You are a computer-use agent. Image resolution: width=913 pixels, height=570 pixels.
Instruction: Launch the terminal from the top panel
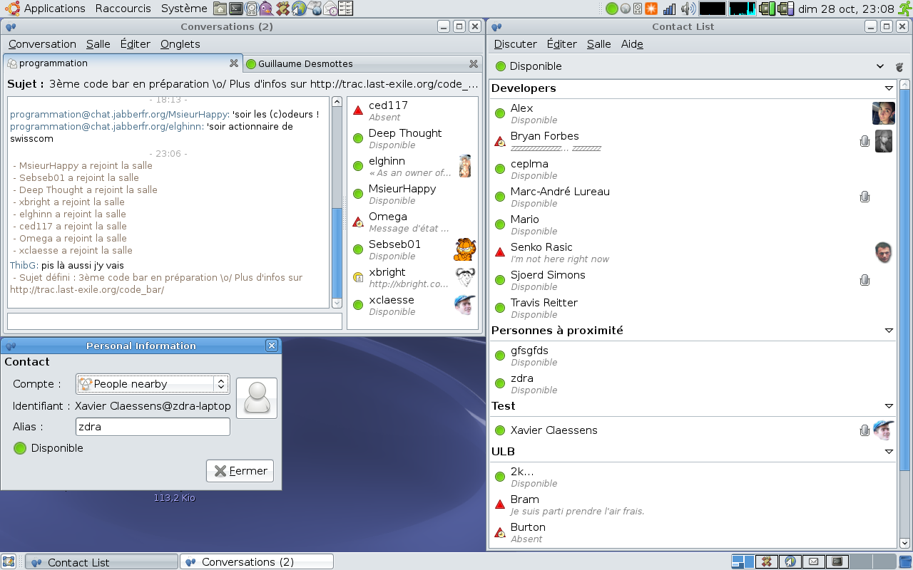click(236, 8)
